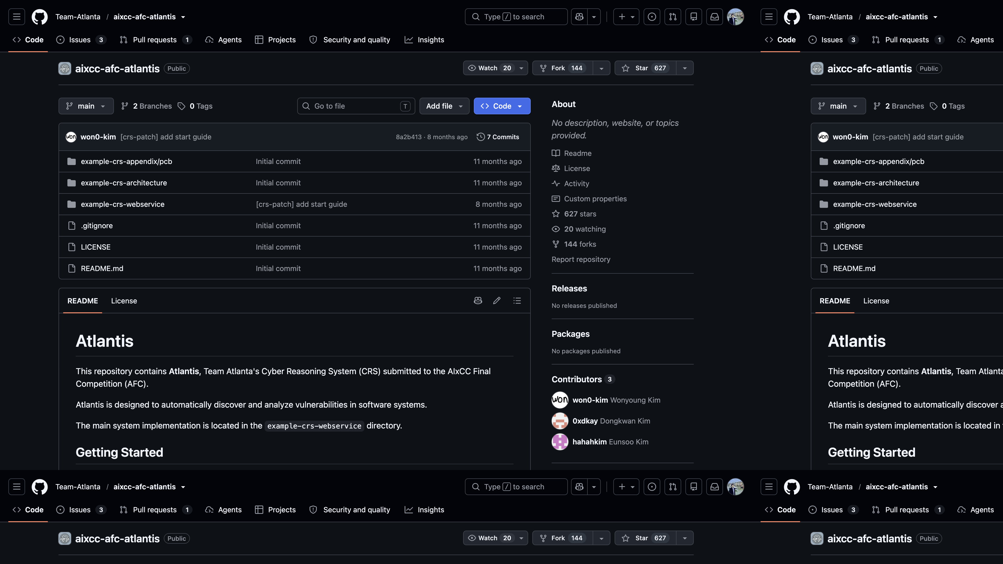Open the Packages heading link
The image size is (1003, 564).
(x=570, y=334)
